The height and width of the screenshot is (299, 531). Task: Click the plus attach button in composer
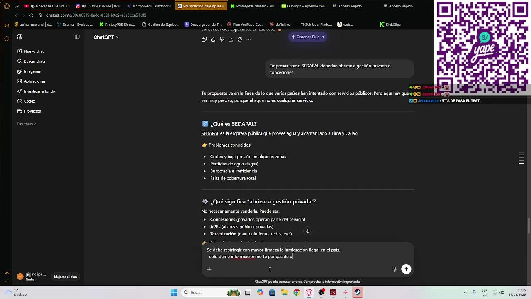tap(209, 269)
